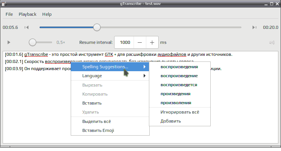The width and height of the screenshot is (281, 151).
Task: Choose Выделить всё from the context menu
Action: click(x=110, y=121)
